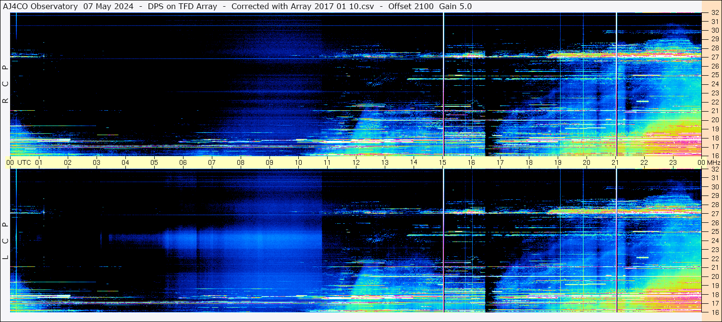The height and width of the screenshot is (322, 722).
Task: Click the 04 hour tick label
Action: click(x=125, y=162)
